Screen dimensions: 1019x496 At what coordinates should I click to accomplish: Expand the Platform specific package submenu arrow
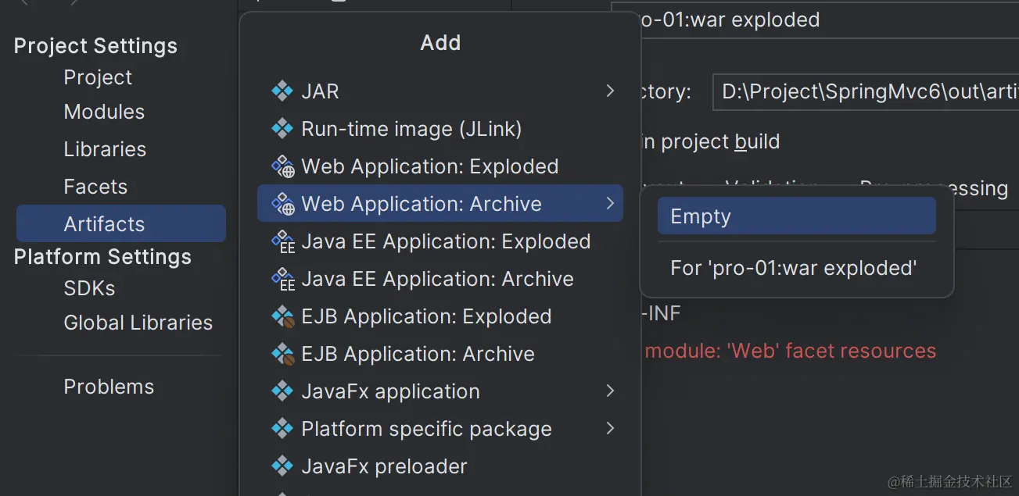[x=610, y=429]
